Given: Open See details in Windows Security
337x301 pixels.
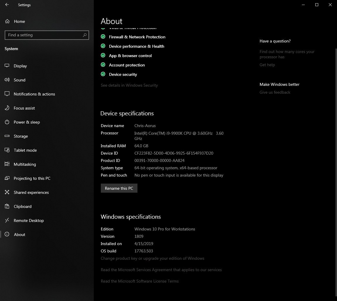Looking at the screenshot, I should (129, 85).
